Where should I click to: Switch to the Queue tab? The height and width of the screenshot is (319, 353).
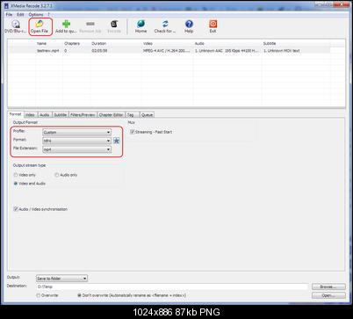[147, 115]
